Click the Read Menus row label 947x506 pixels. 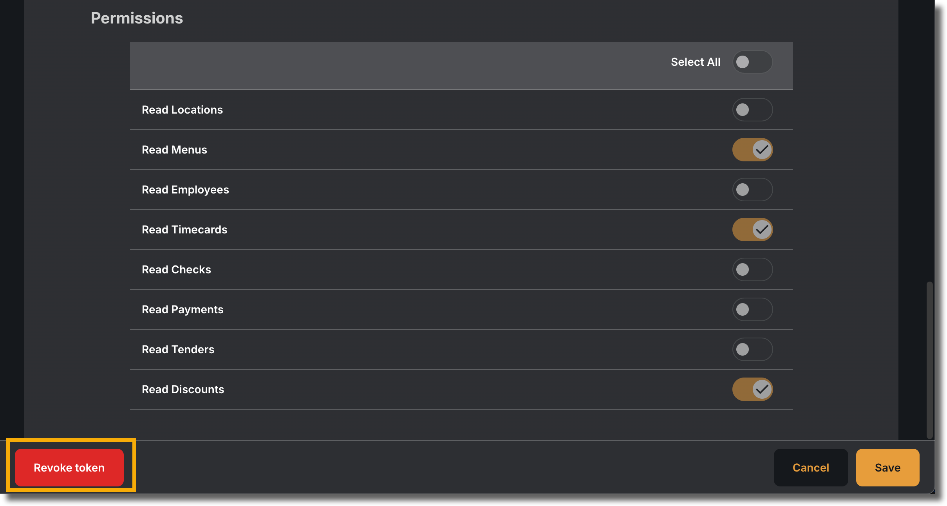pyautogui.click(x=174, y=150)
